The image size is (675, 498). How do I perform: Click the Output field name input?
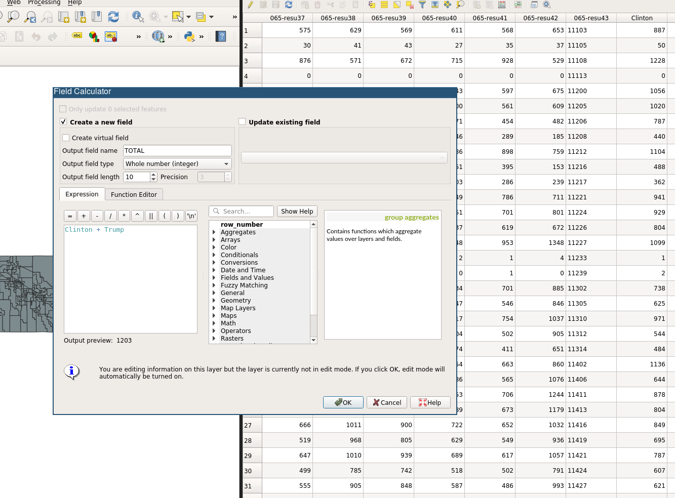coord(177,151)
